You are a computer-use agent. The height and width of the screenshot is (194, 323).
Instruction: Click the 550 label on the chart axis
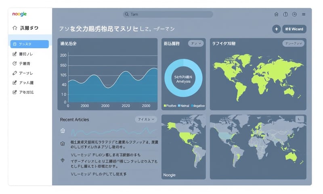click(63, 65)
